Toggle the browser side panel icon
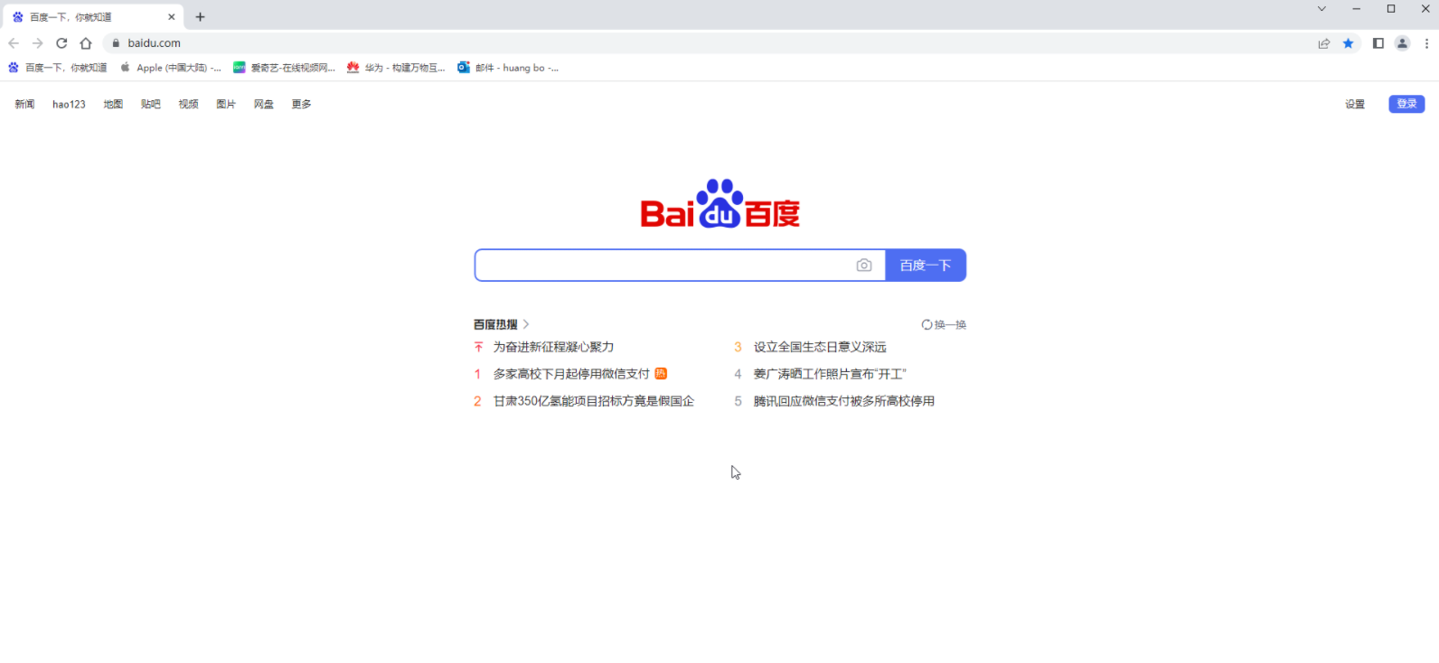The width and height of the screenshot is (1439, 663). click(x=1378, y=43)
